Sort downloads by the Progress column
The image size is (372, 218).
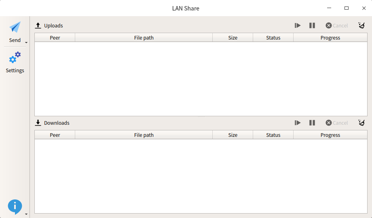pyautogui.click(x=330, y=135)
